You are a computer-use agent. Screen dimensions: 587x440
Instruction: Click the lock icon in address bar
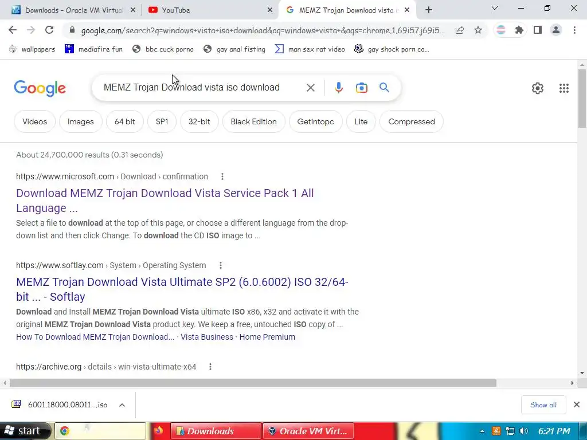click(72, 30)
